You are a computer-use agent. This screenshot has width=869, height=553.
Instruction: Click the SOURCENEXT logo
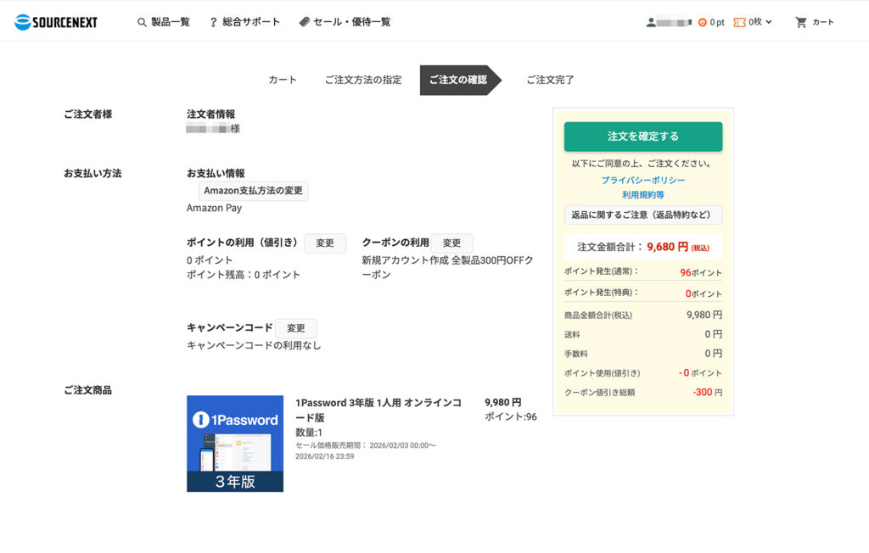click(x=56, y=22)
